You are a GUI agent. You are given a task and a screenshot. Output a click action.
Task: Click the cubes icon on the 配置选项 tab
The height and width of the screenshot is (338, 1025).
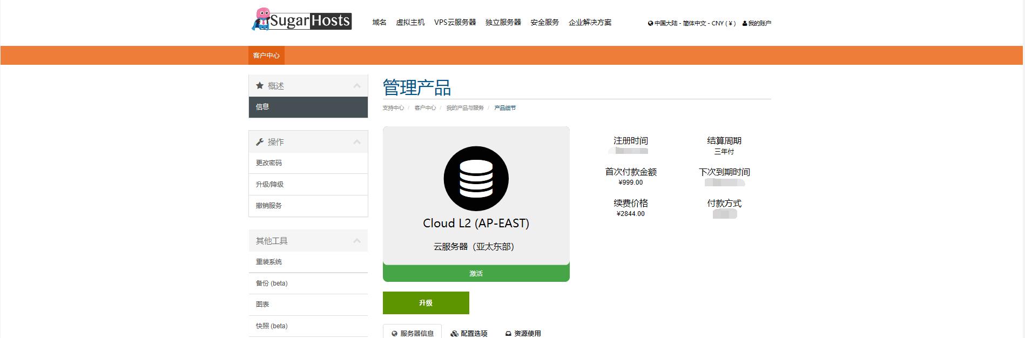(454, 334)
